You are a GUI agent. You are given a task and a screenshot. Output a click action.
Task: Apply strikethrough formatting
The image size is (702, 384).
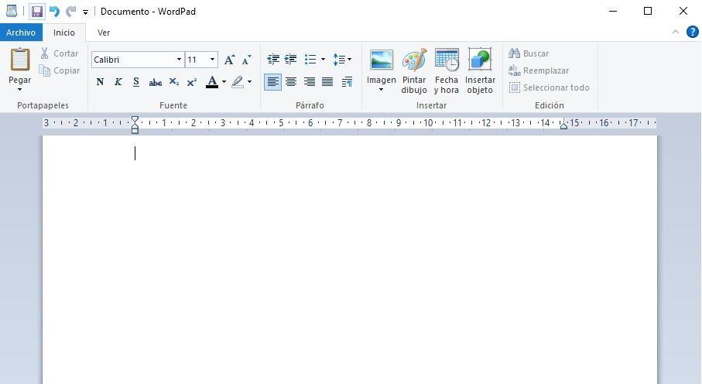point(155,82)
